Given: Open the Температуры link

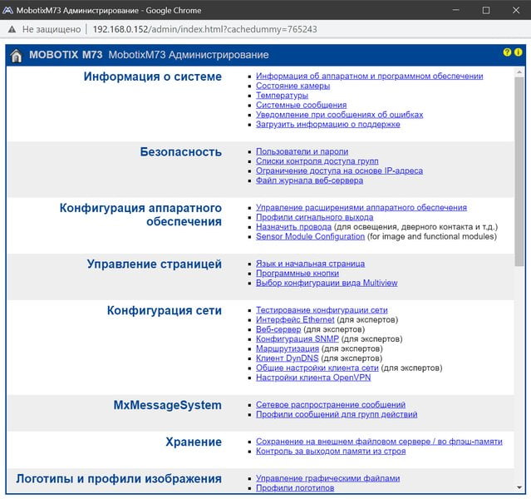Looking at the screenshot, I should (282, 96).
